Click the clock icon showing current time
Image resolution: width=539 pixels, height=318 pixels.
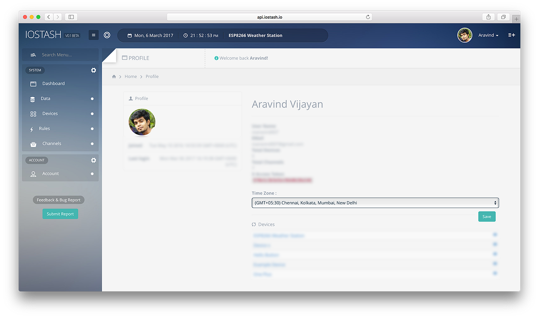[x=186, y=35]
